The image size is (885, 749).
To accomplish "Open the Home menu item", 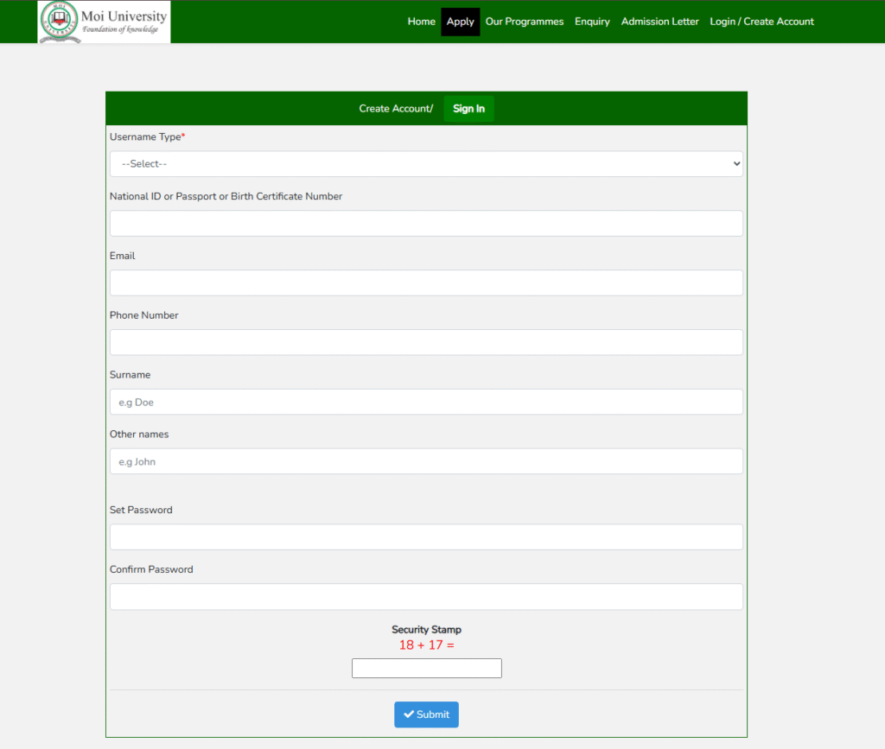I will point(421,22).
